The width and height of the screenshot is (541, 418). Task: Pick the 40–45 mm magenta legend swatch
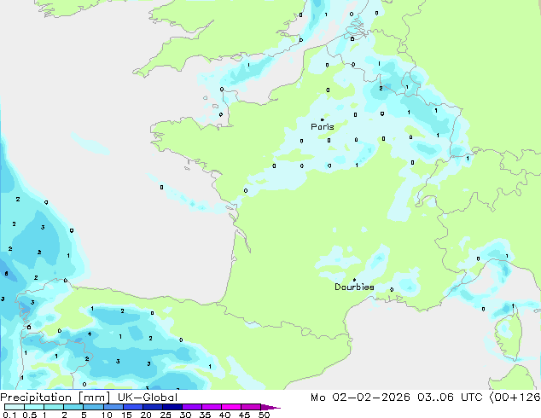(x=231, y=407)
